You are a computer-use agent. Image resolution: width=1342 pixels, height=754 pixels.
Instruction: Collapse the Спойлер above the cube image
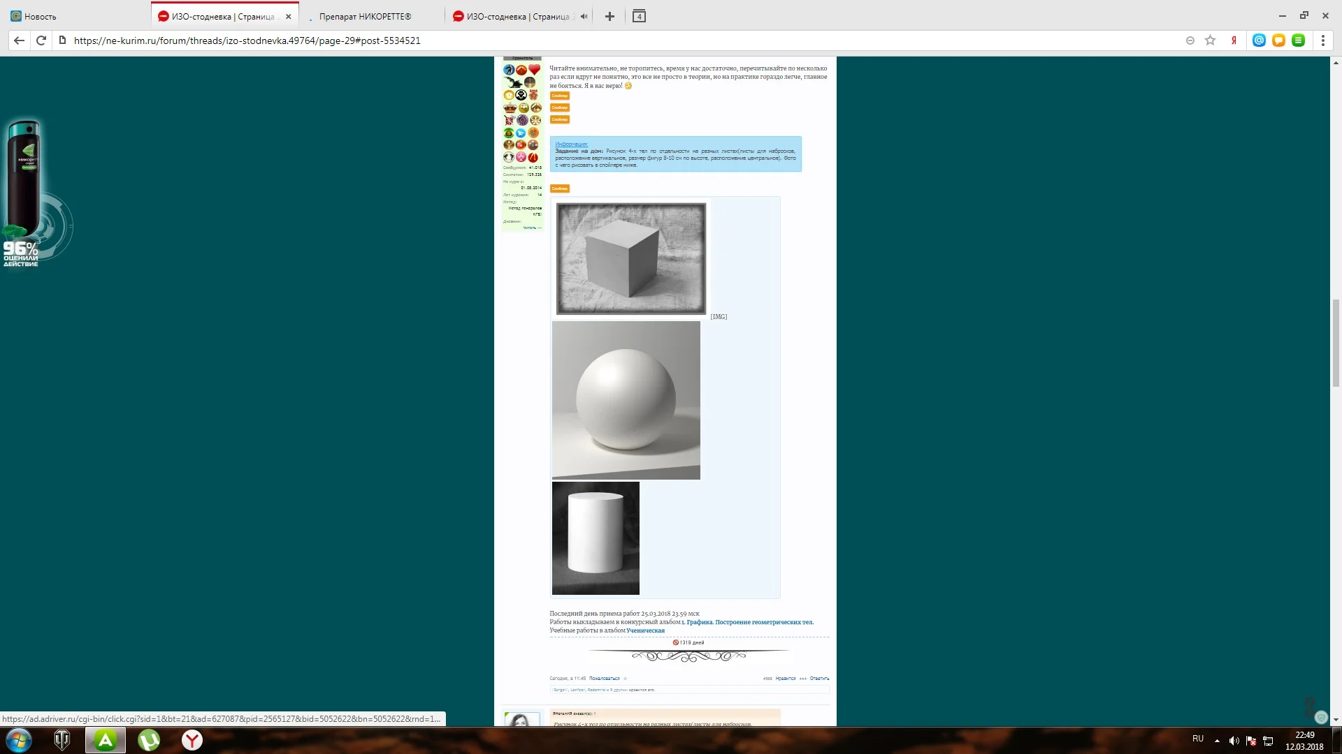point(559,188)
